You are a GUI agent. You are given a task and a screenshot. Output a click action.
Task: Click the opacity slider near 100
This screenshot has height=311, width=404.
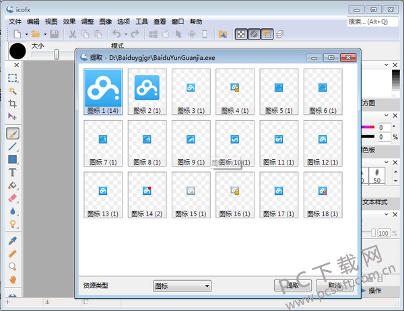[x=373, y=233]
